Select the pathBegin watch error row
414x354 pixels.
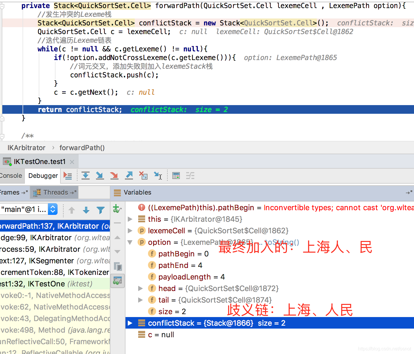269,208
